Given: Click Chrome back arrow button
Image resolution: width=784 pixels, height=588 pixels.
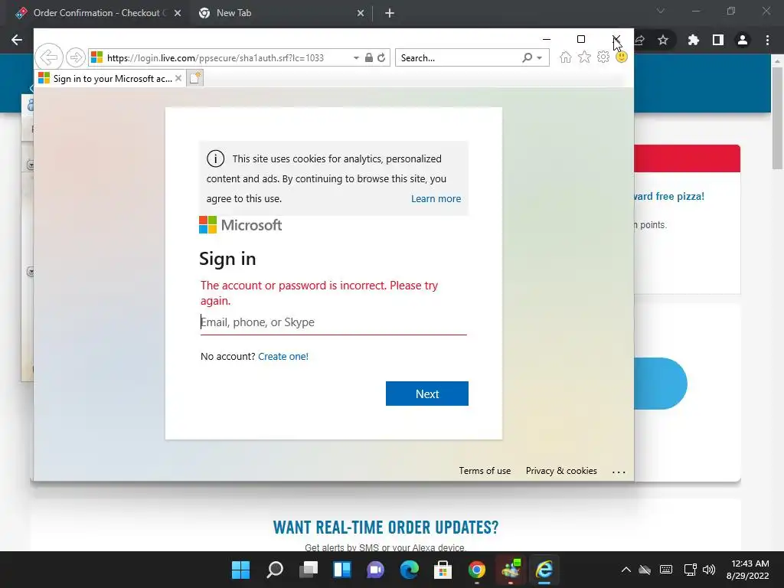Looking at the screenshot, I should point(17,40).
